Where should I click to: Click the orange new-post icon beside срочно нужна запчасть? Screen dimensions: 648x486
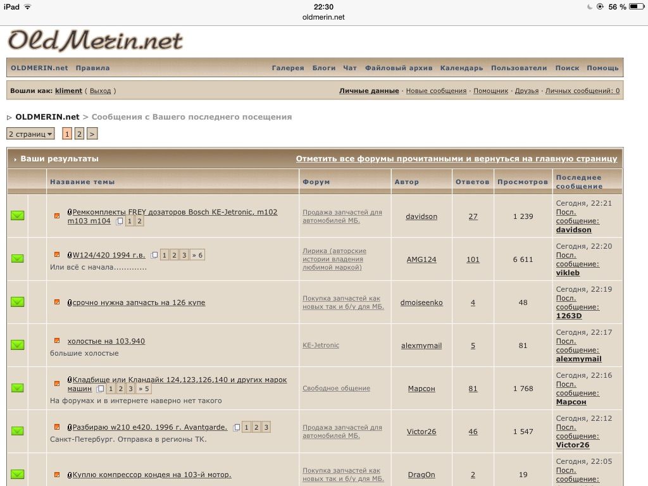(57, 302)
